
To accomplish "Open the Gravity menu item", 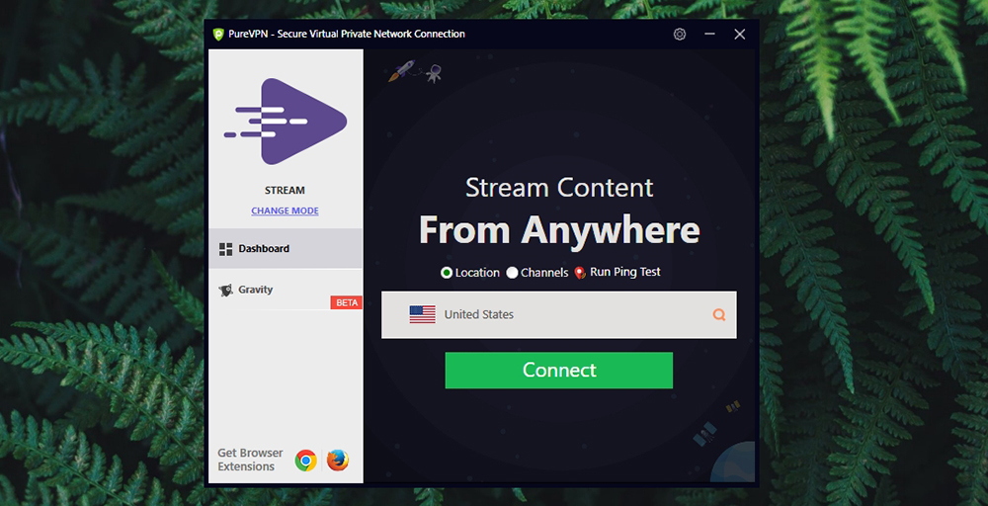I will 286,290.
